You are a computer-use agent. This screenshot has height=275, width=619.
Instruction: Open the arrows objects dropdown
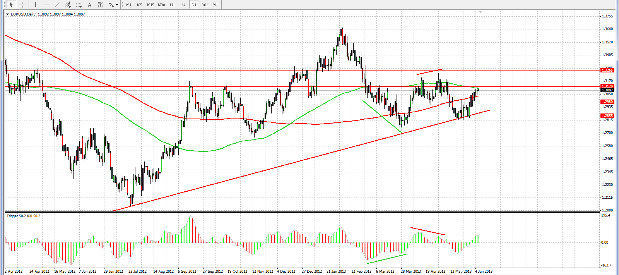point(113,5)
